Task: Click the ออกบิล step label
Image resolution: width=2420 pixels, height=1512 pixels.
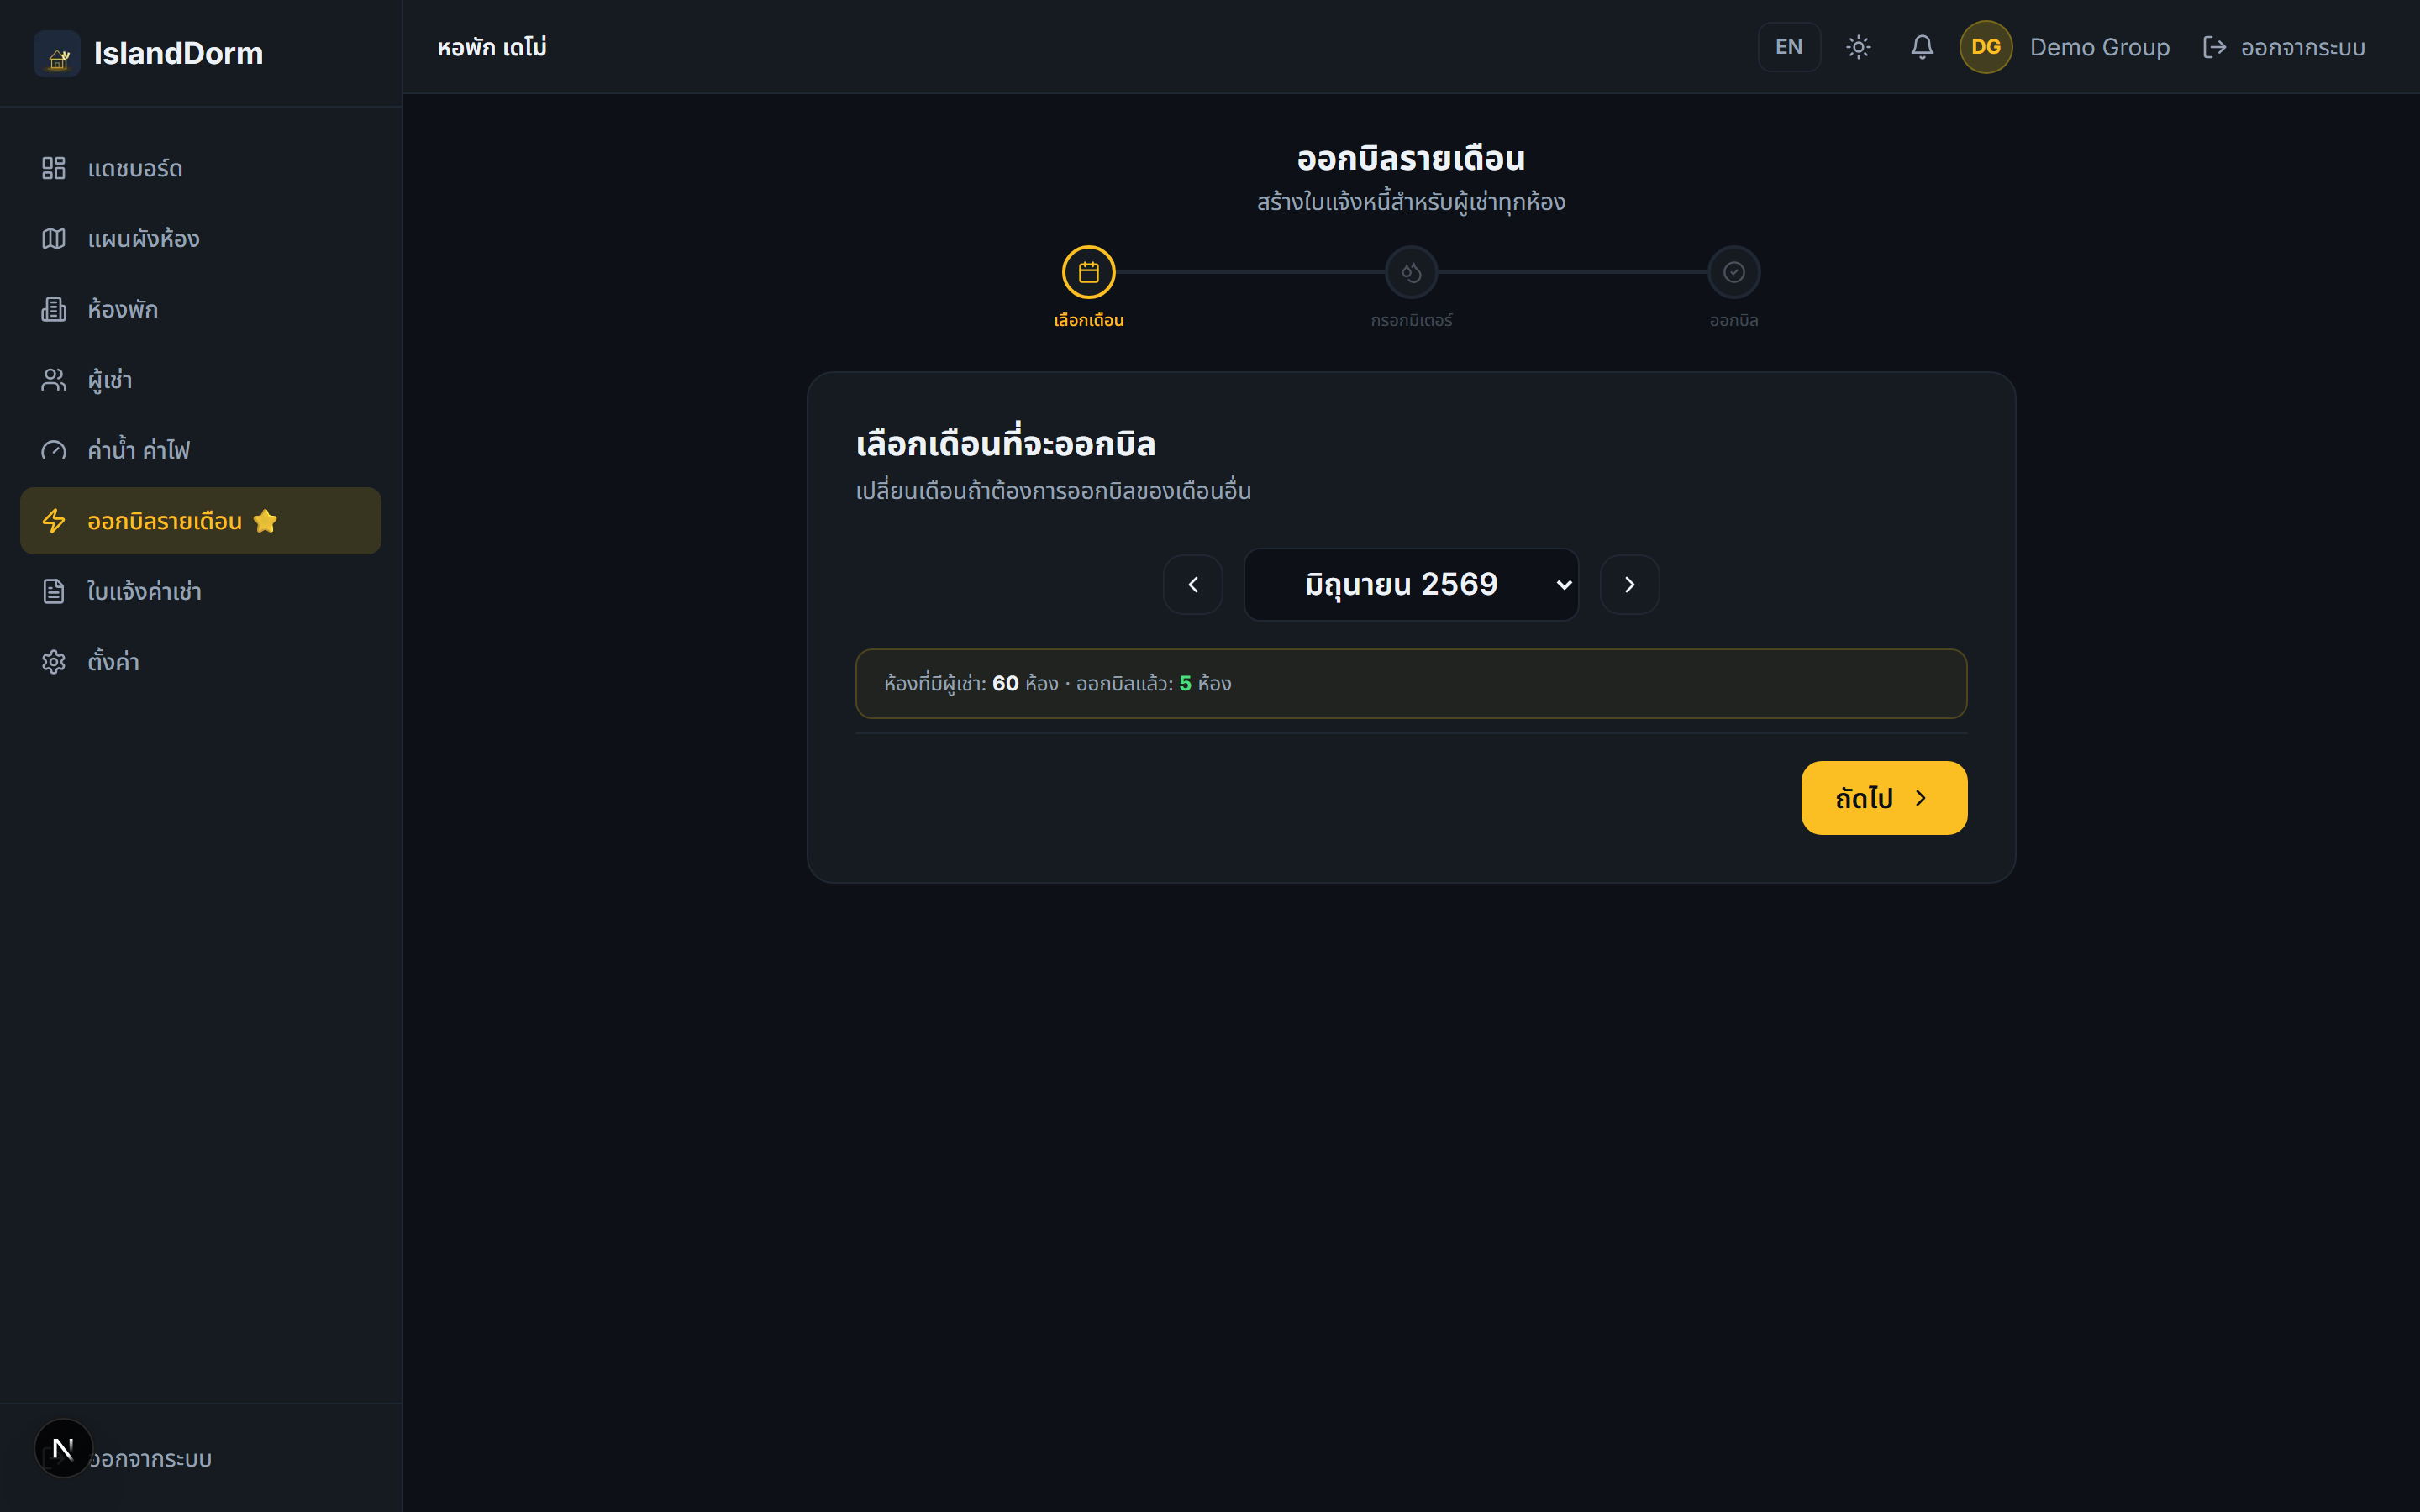Action: [x=1734, y=320]
